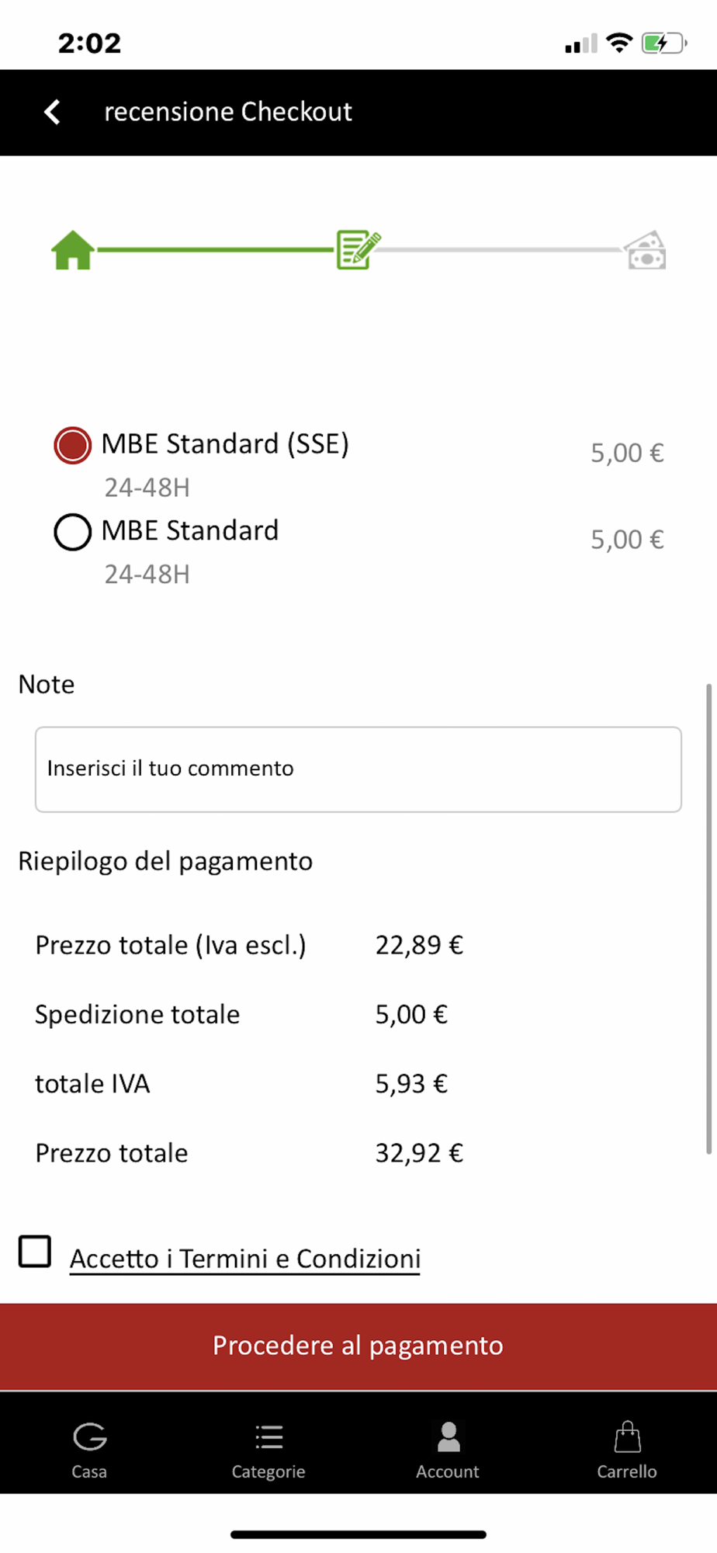Tap the green home step icon

[73, 250]
